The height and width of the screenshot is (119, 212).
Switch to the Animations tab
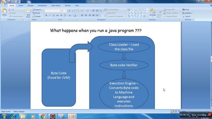coord(42,6)
